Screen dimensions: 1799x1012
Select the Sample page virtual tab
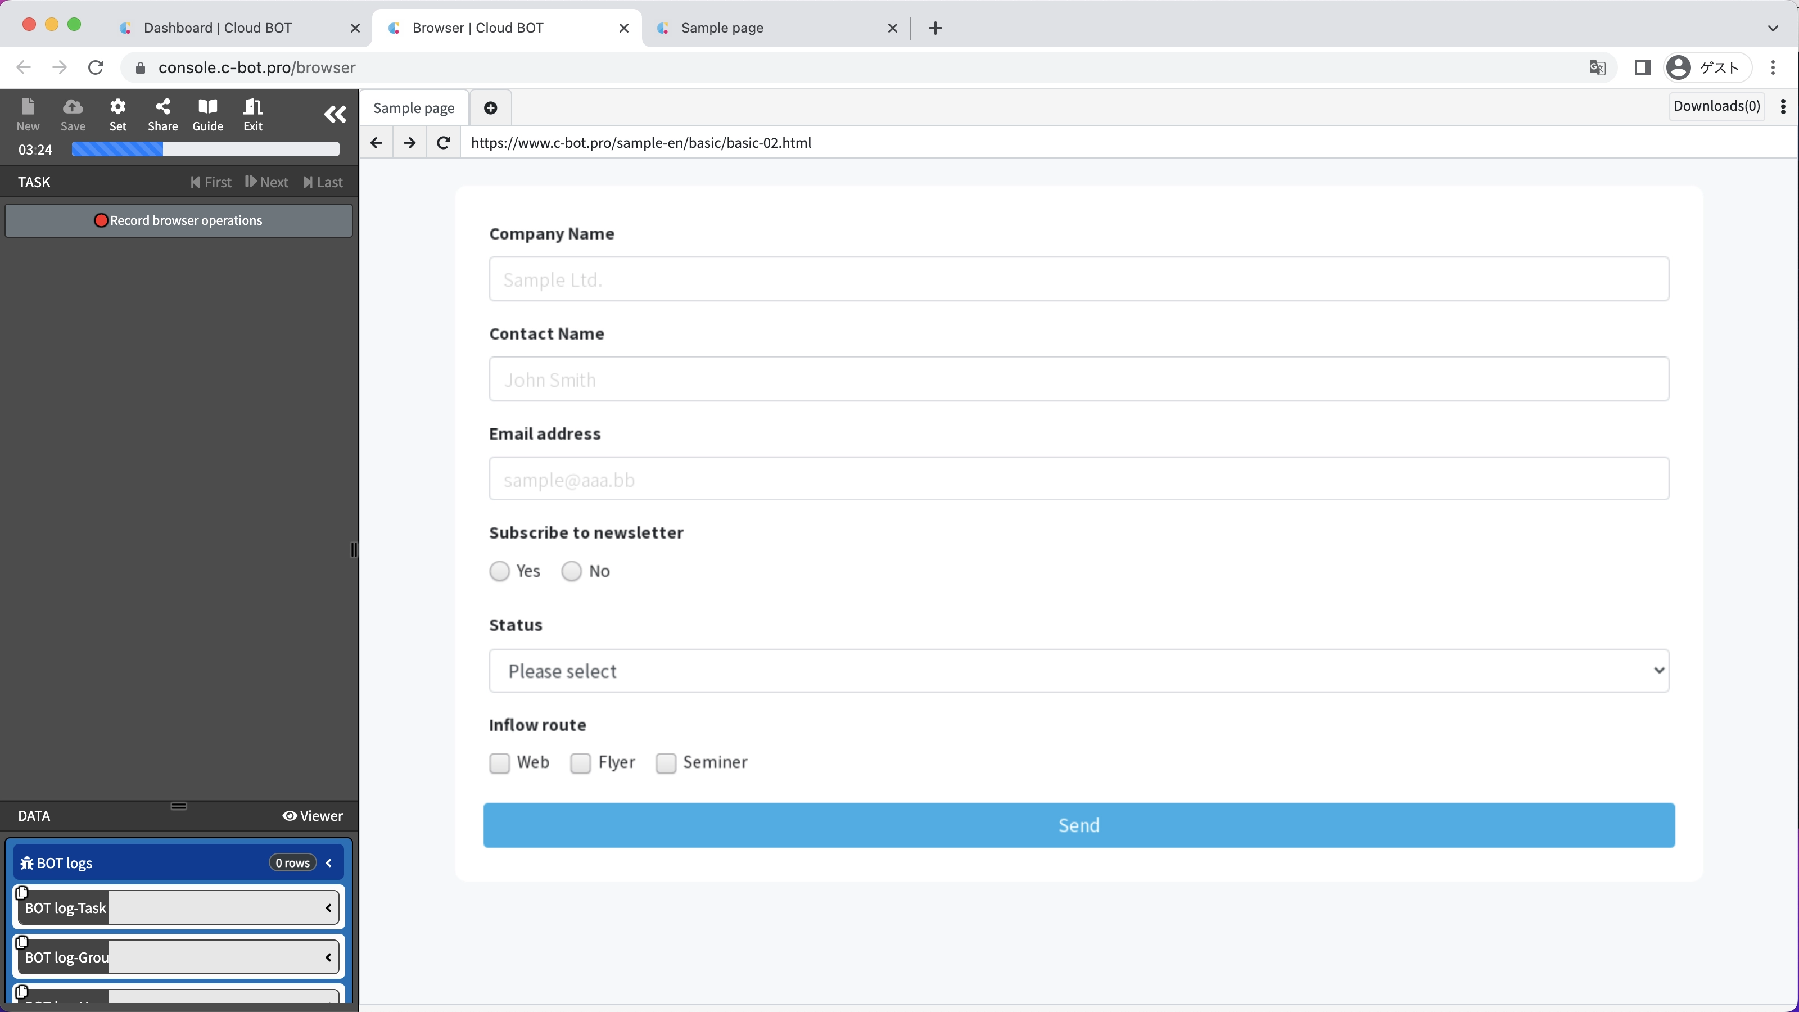pos(413,107)
